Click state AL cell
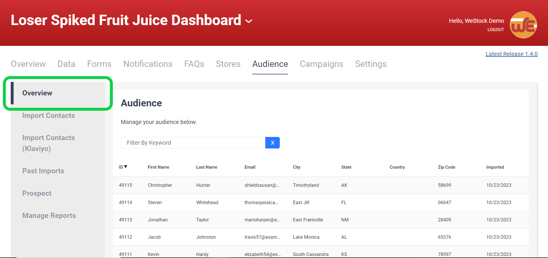This screenshot has width=548, height=258. (344, 237)
